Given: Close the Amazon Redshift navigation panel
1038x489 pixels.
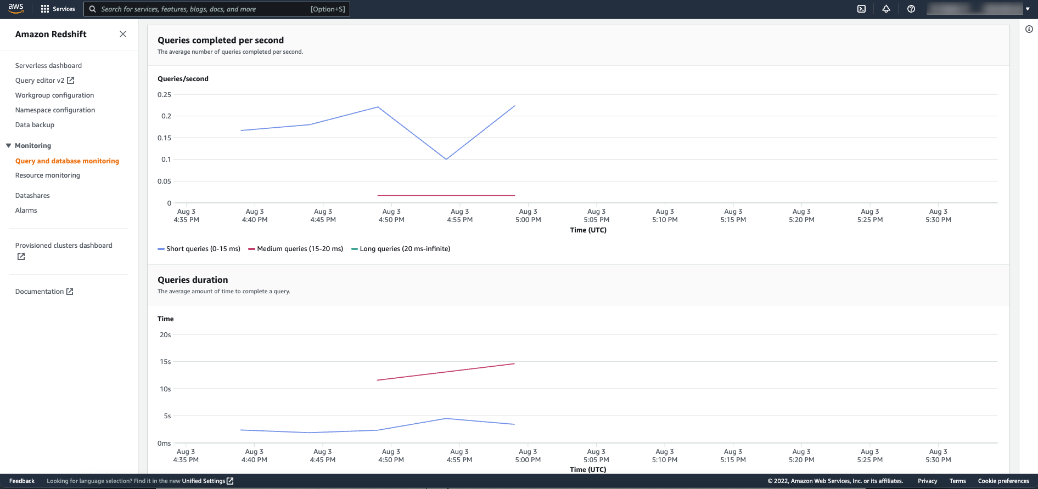Looking at the screenshot, I should click(x=123, y=34).
